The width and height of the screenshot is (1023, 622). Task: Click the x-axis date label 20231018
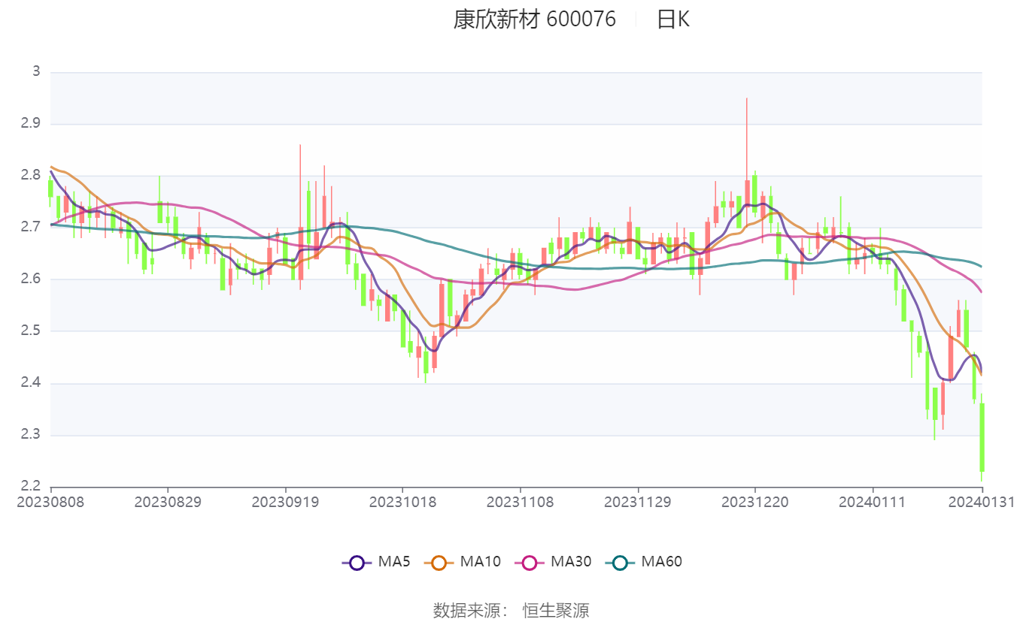(402, 502)
